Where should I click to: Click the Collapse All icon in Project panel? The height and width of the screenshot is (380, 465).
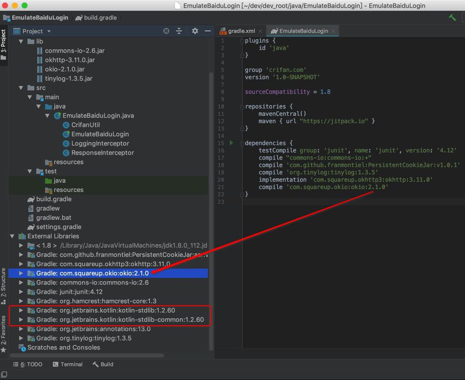pos(179,31)
